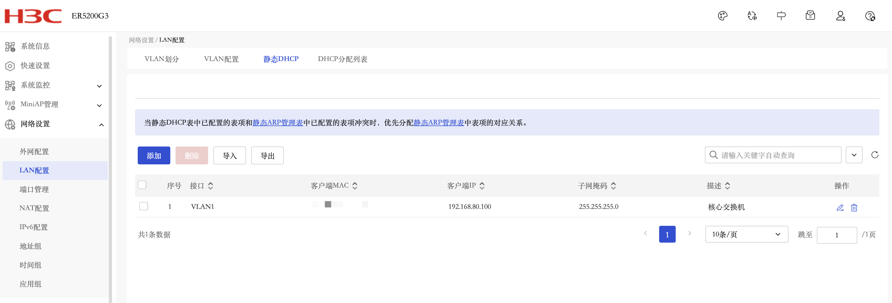The image size is (892, 303).
Task: Click the language switch icon
Action: (752, 16)
